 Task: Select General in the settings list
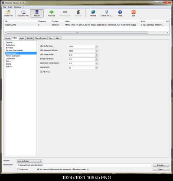tap(21, 43)
